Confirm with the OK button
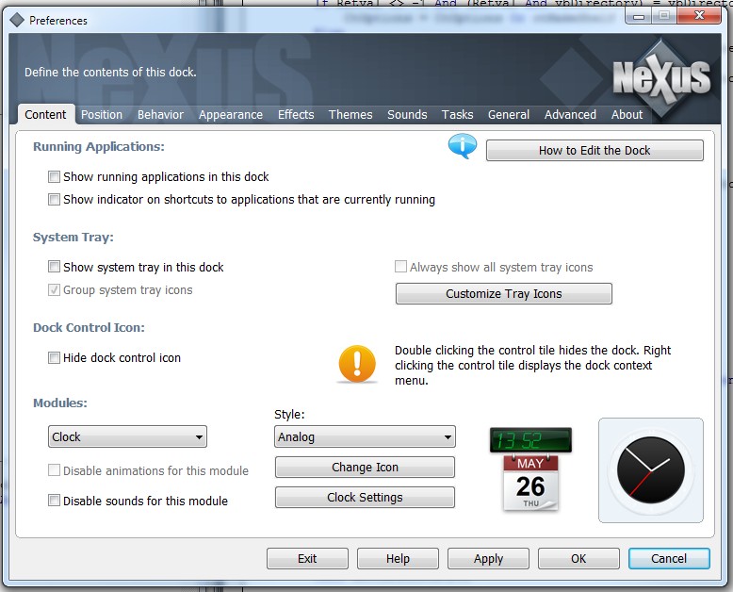Screen dimensions: 733x592 point(578,558)
